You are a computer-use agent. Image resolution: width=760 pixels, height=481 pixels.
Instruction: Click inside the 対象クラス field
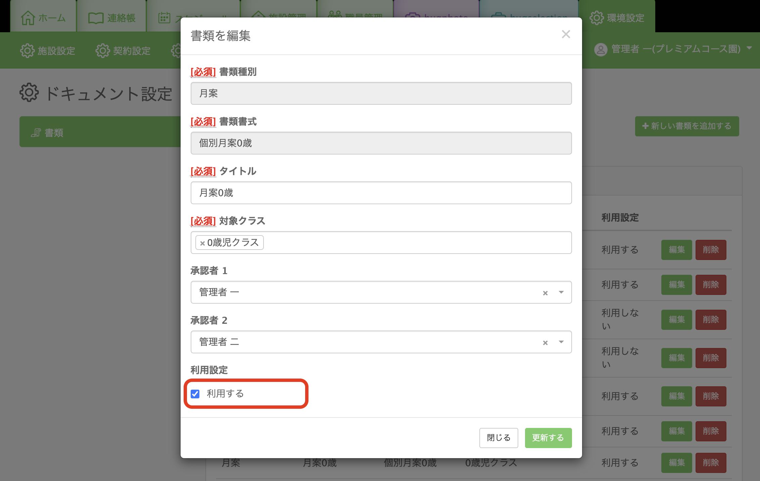pyautogui.click(x=381, y=243)
